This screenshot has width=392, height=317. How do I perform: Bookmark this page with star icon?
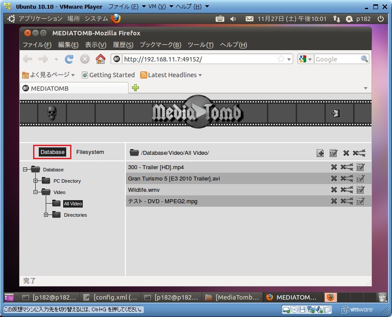281,59
